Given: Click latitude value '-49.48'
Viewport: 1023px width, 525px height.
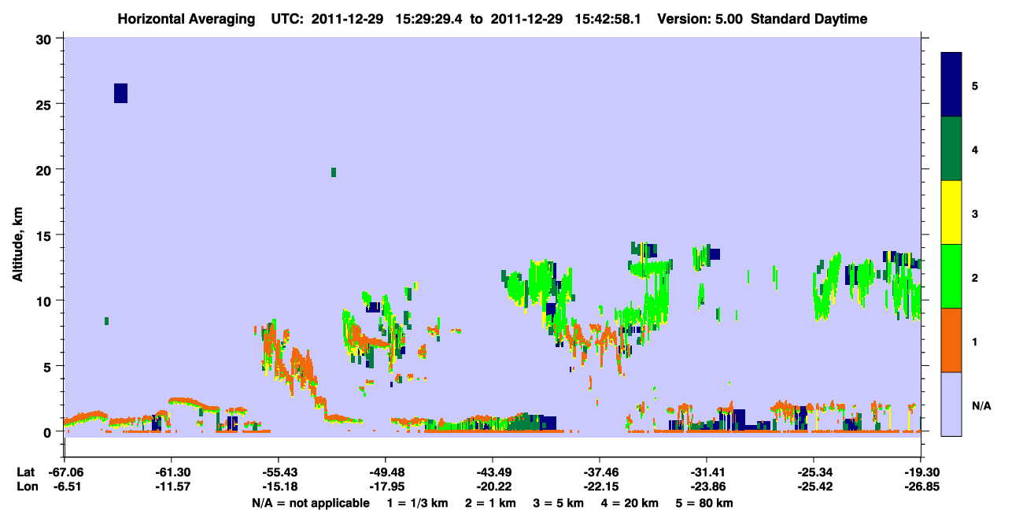Looking at the screenshot, I should click(x=385, y=472).
